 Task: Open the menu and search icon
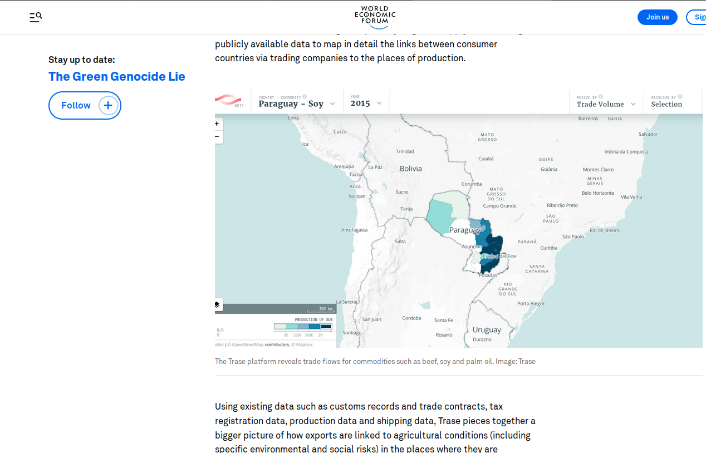36,17
